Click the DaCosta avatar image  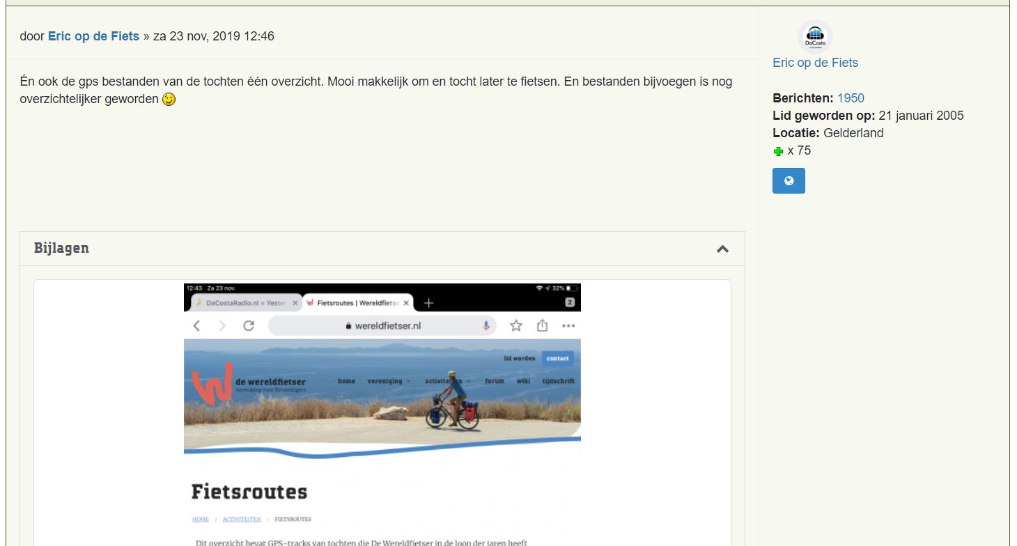click(815, 37)
